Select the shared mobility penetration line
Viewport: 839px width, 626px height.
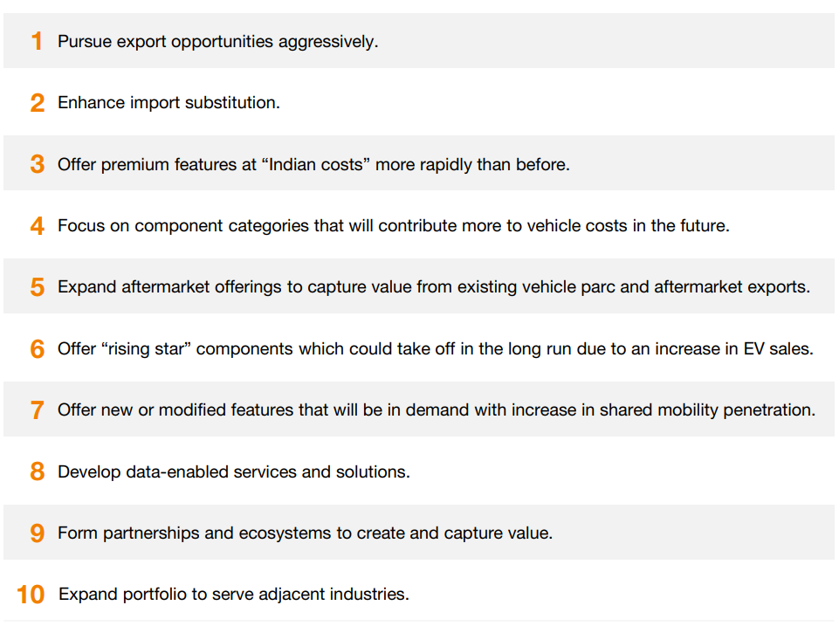click(x=437, y=409)
